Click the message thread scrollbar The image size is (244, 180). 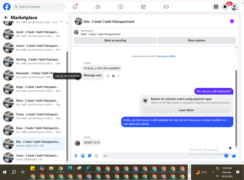(236, 108)
